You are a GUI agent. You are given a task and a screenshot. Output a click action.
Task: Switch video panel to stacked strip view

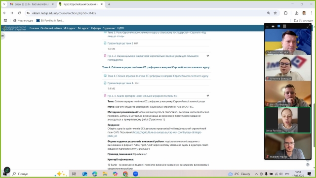278,26
